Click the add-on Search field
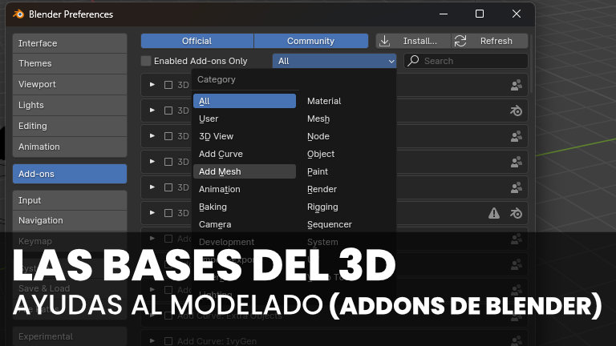This screenshot has width=616, height=346. (x=466, y=61)
